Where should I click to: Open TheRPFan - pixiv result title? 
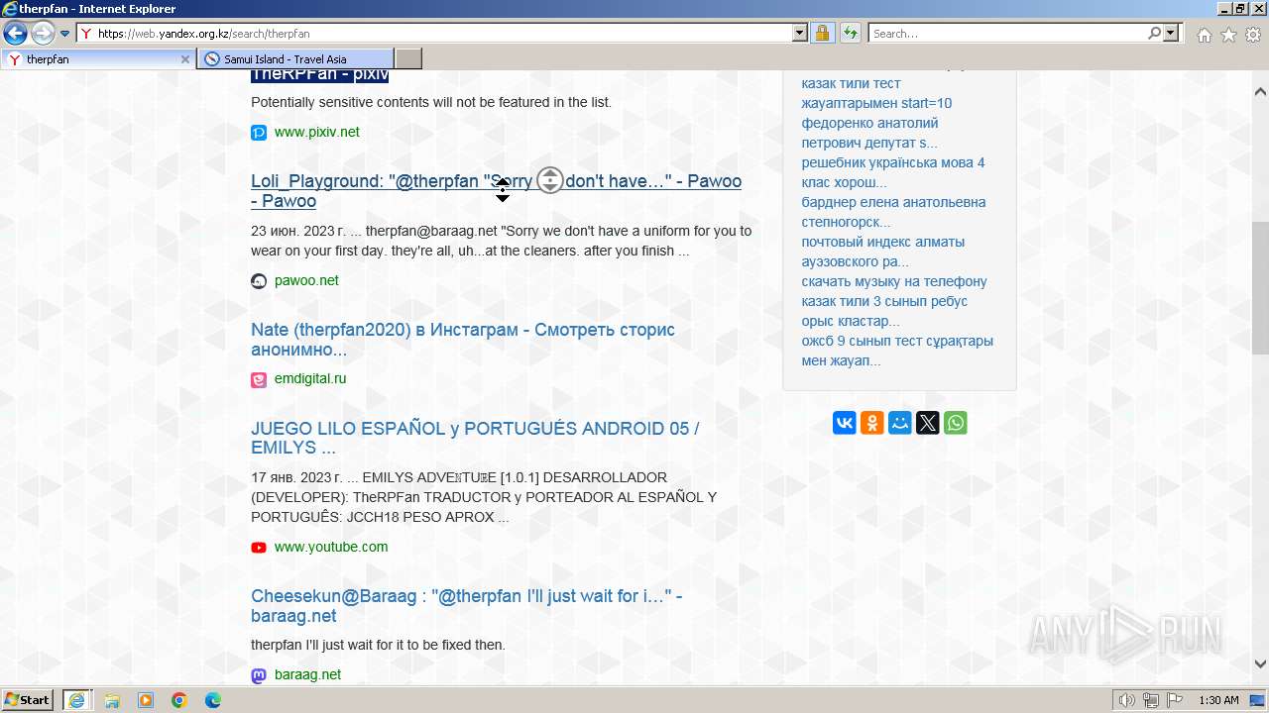tap(319, 74)
